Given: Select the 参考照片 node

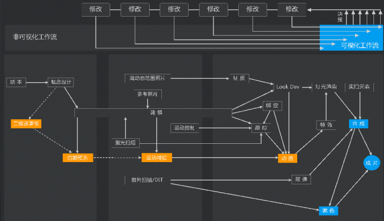Looking at the screenshot, I should (x=147, y=94).
